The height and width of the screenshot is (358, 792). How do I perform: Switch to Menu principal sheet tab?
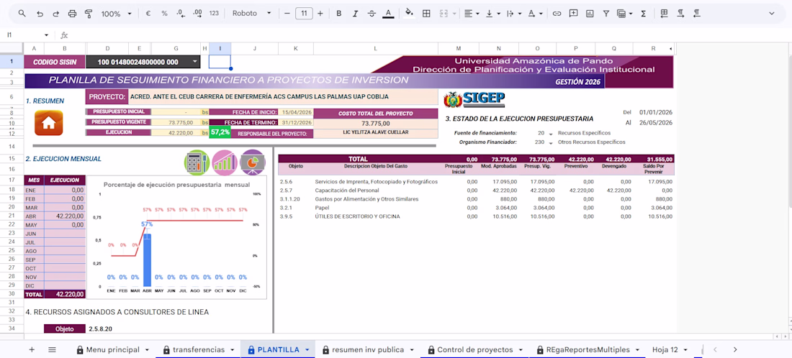tap(112, 349)
